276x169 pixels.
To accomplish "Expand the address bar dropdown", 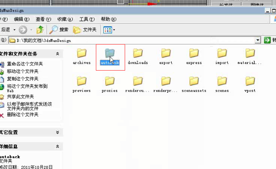I will (x=258, y=40).
